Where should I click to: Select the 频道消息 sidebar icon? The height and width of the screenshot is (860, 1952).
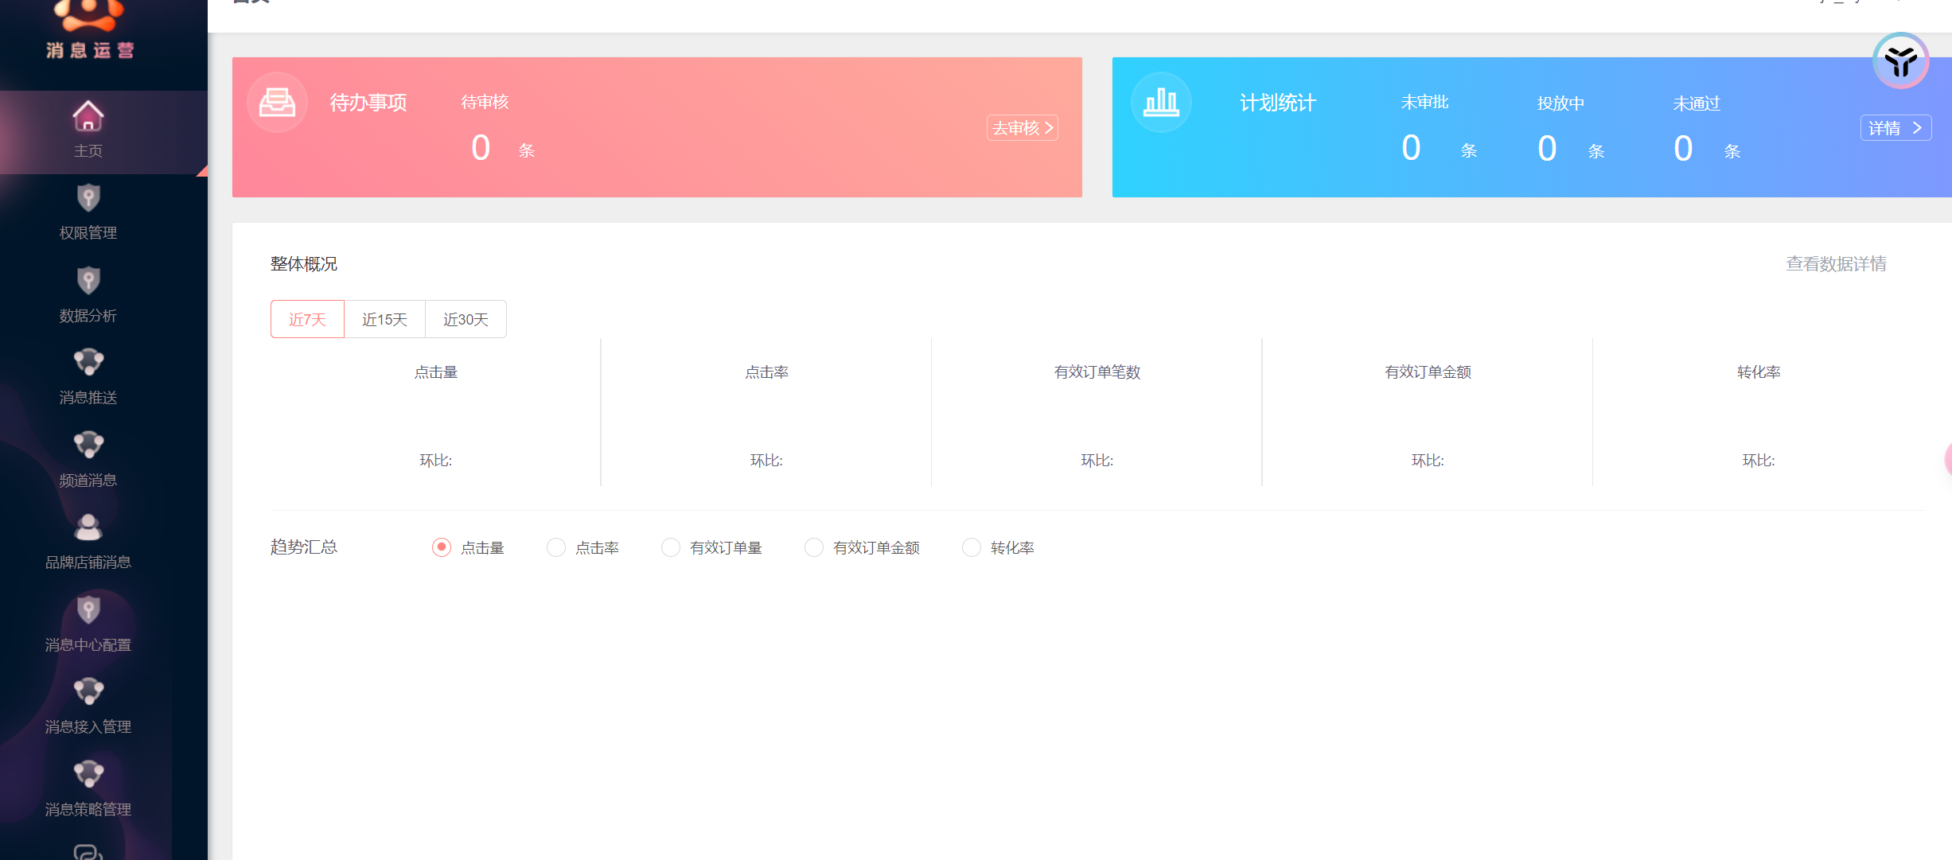coord(88,446)
